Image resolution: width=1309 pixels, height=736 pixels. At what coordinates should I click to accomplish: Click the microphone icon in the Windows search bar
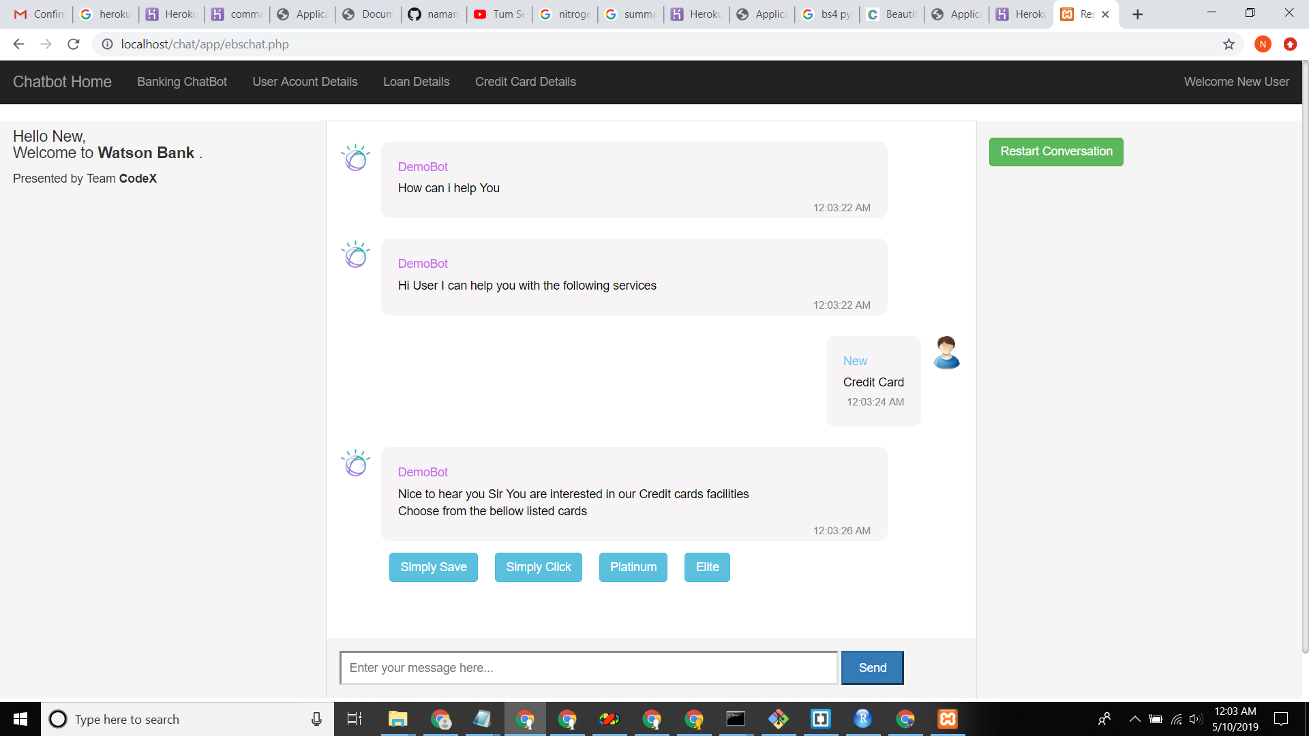[x=316, y=719]
